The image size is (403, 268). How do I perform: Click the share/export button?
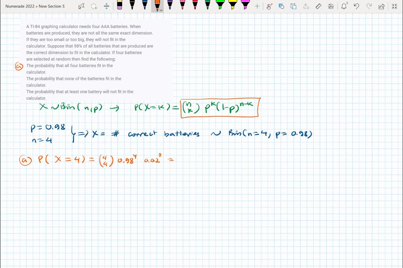click(x=381, y=6)
